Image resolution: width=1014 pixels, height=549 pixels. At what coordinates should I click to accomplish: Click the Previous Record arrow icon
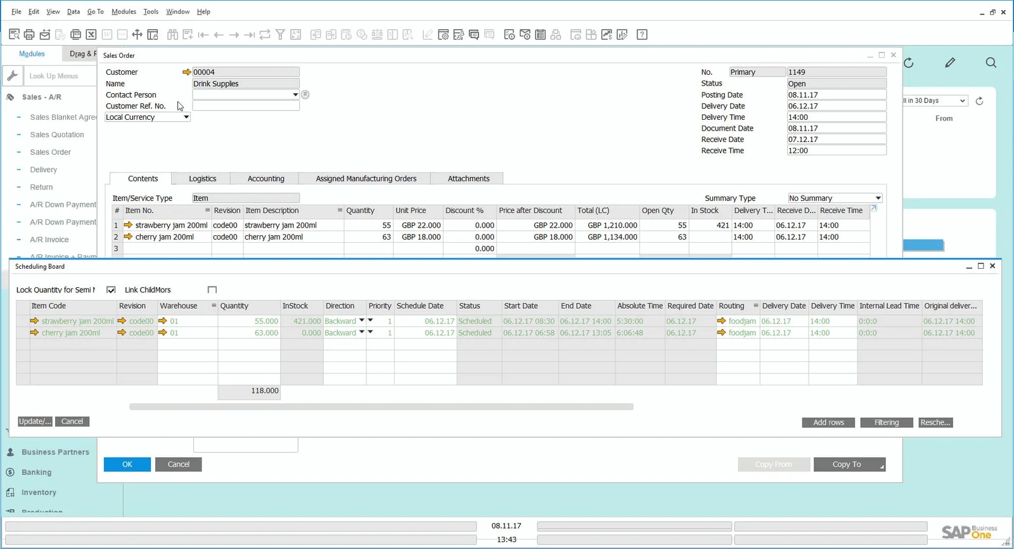pyautogui.click(x=219, y=35)
